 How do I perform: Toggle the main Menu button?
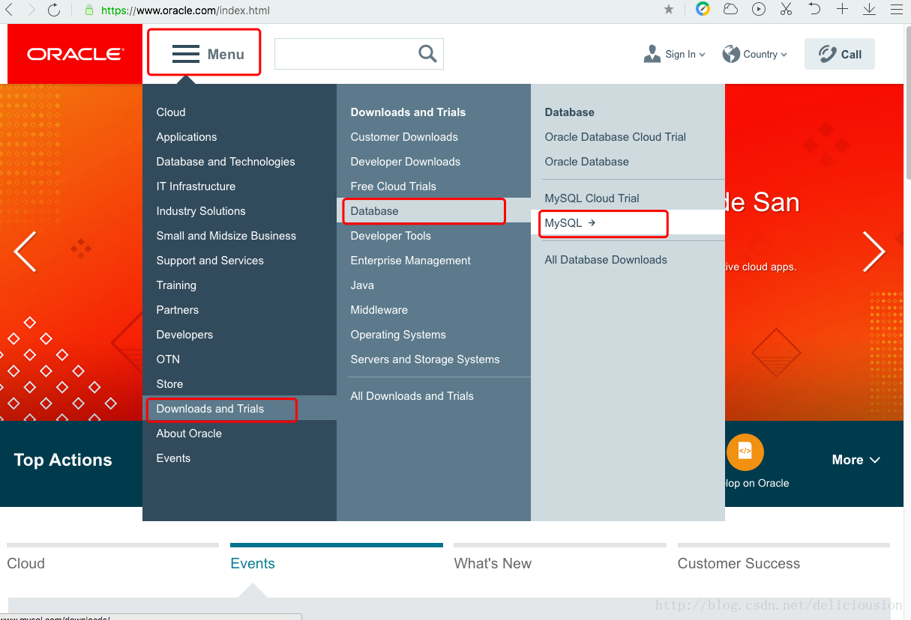point(208,54)
